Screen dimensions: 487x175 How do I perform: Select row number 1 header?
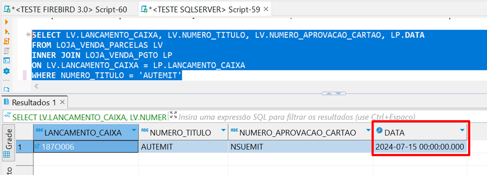pyautogui.click(x=24, y=147)
